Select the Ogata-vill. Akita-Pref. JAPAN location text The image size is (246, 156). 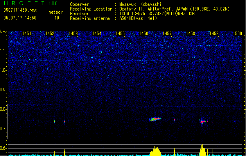174,9
